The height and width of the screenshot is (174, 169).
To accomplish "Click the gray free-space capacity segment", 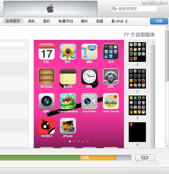I will (123, 158).
